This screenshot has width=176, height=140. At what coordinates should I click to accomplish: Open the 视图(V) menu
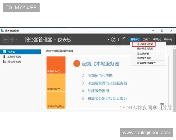point(157,39)
